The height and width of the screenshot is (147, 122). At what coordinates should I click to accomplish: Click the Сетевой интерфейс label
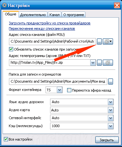[25, 118]
